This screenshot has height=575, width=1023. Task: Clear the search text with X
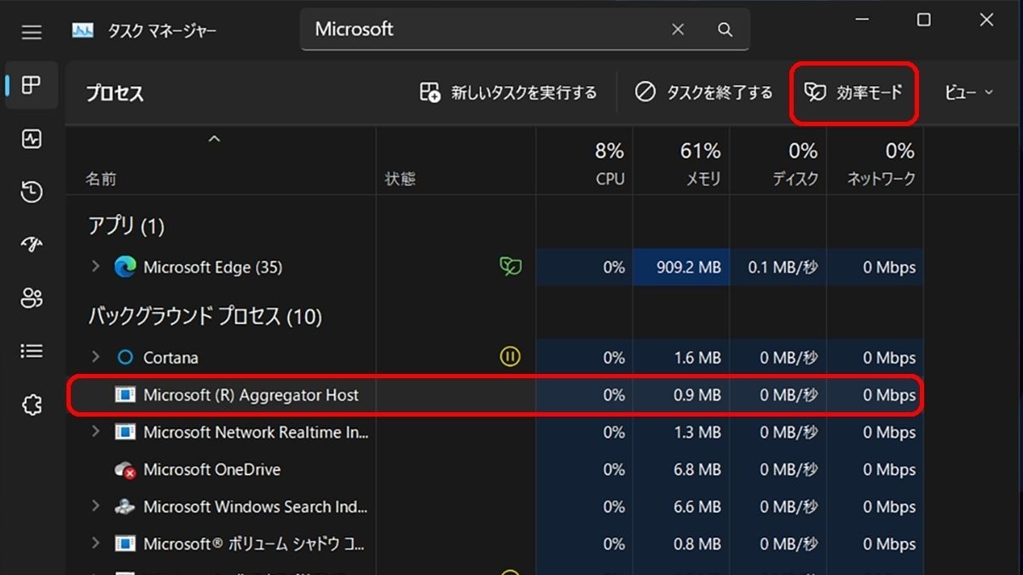click(x=678, y=30)
